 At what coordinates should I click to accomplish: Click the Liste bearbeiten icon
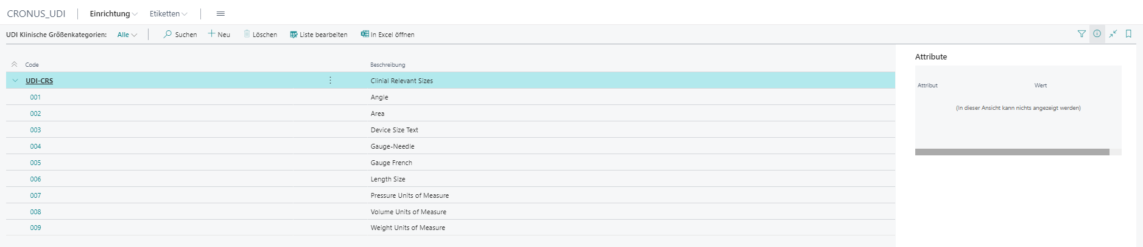tap(294, 35)
